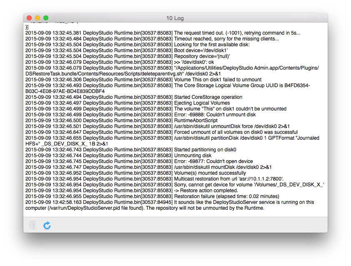Click the ">> '/dev/disk0': ok" line
Image resolution: width=351 pixels, height=266 pixels.
(x=120, y=62)
